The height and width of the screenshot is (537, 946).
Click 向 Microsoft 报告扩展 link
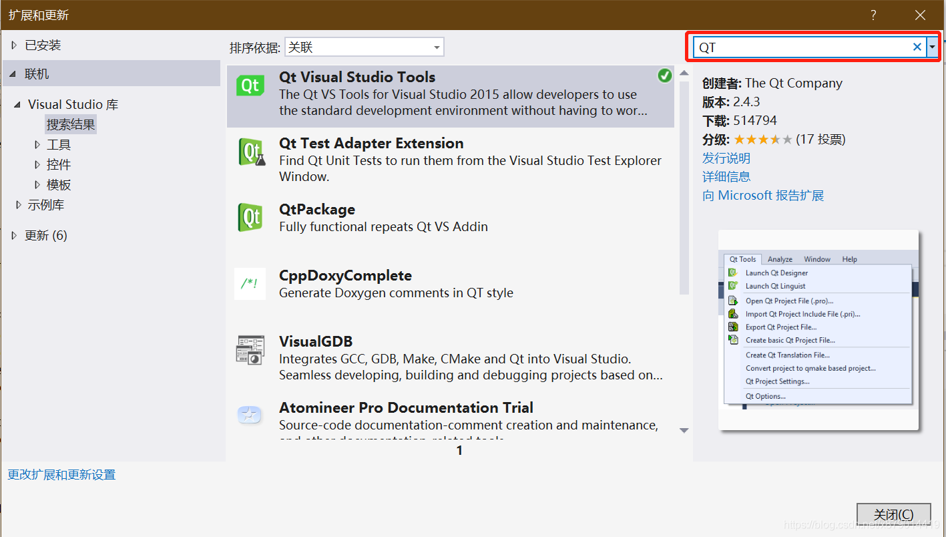coord(763,196)
